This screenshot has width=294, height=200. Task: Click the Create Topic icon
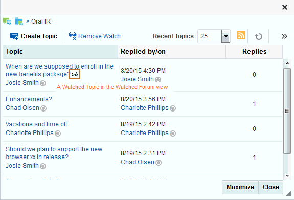(x=14, y=36)
